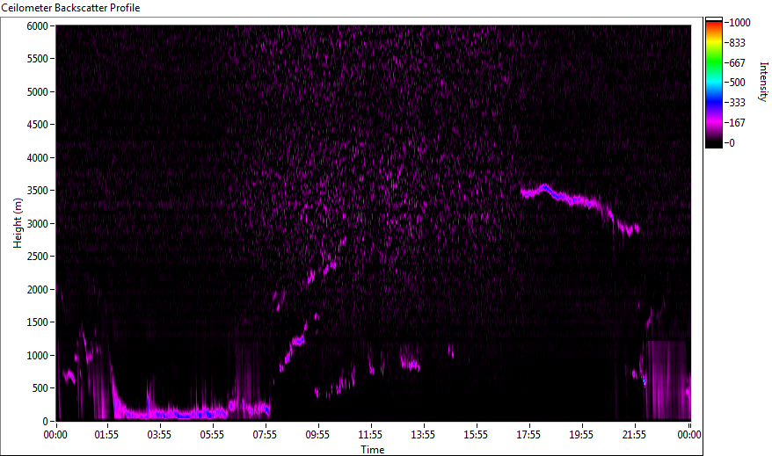Click the 5500 height tick label

tap(37, 59)
